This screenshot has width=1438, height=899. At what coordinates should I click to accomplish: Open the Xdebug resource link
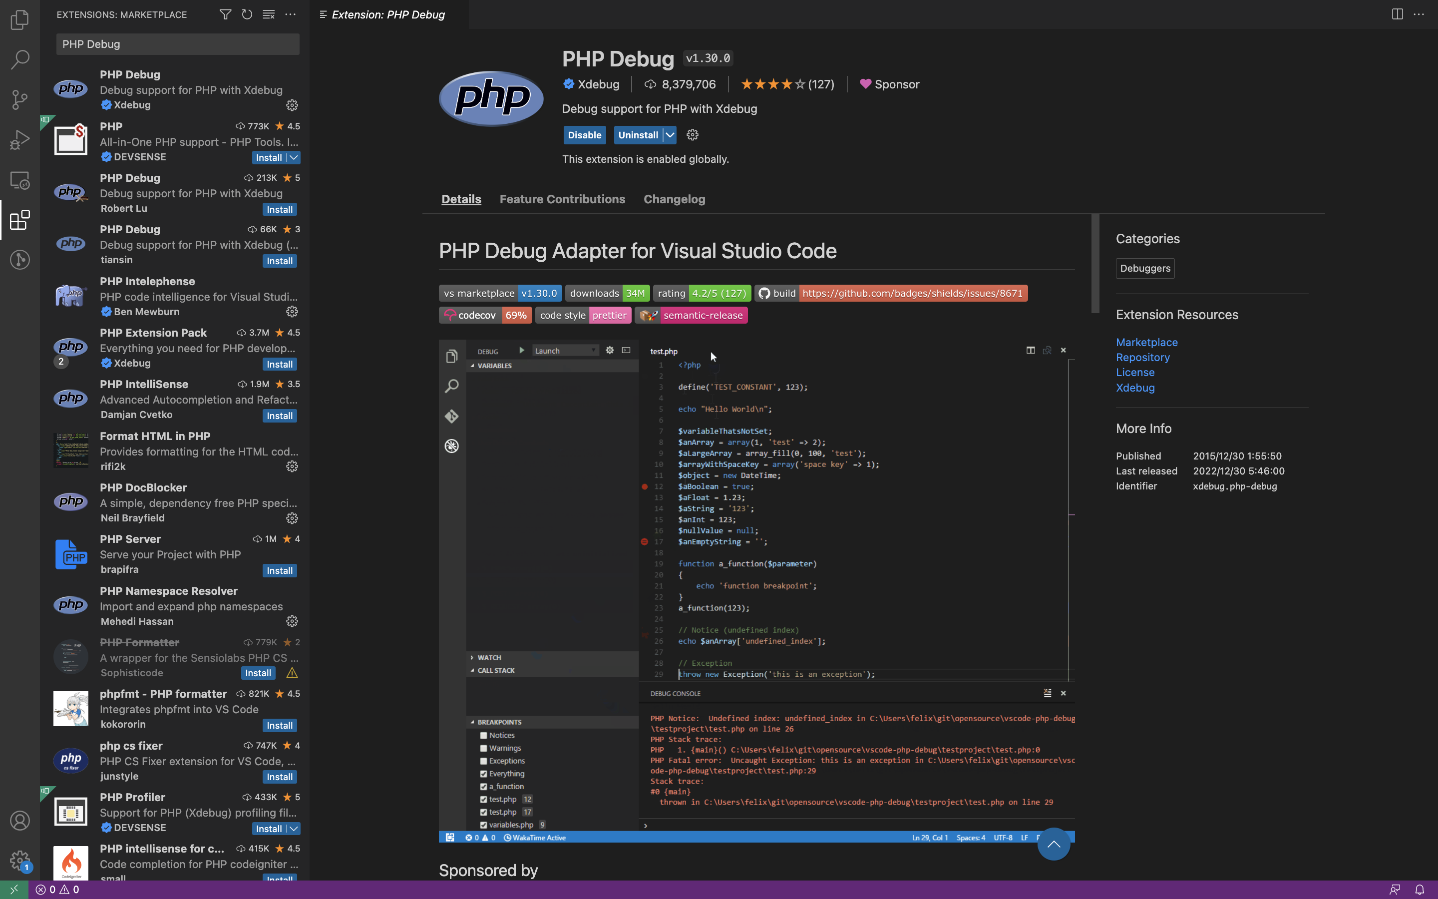[x=1135, y=388]
